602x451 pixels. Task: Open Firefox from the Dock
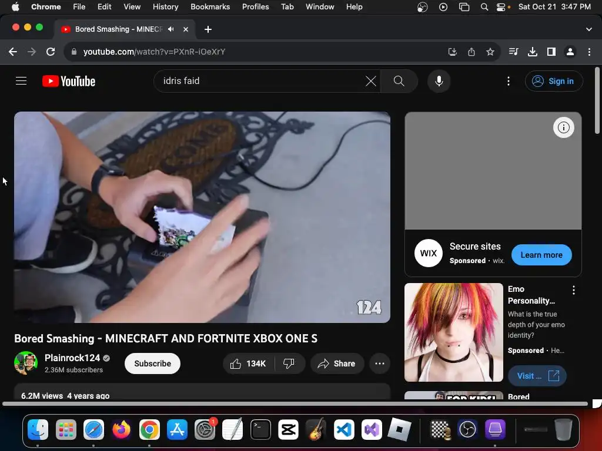click(x=121, y=429)
